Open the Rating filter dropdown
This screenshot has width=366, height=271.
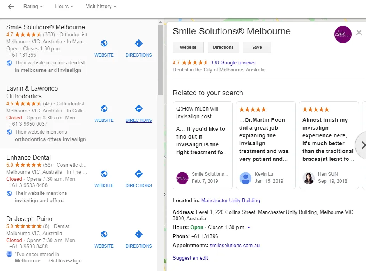pyautogui.click(x=33, y=7)
